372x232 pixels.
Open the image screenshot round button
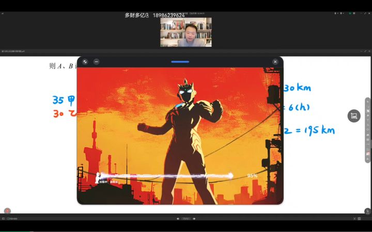[x=354, y=116]
